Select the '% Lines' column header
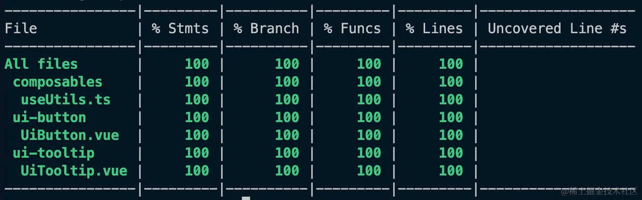This screenshot has height=200, width=642. pos(434,28)
